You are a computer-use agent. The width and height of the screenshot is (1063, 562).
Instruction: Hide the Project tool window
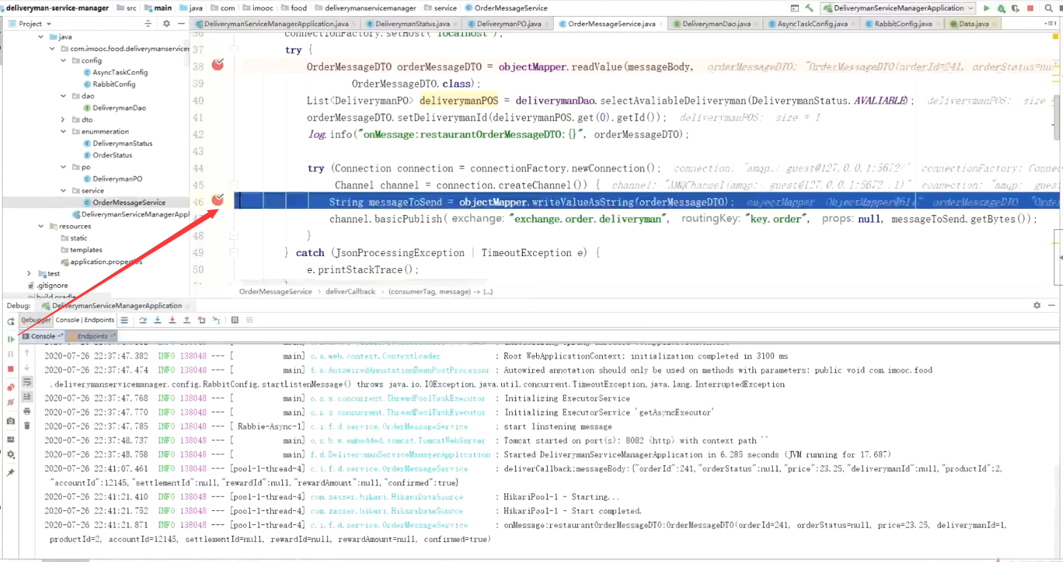[x=181, y=24]
